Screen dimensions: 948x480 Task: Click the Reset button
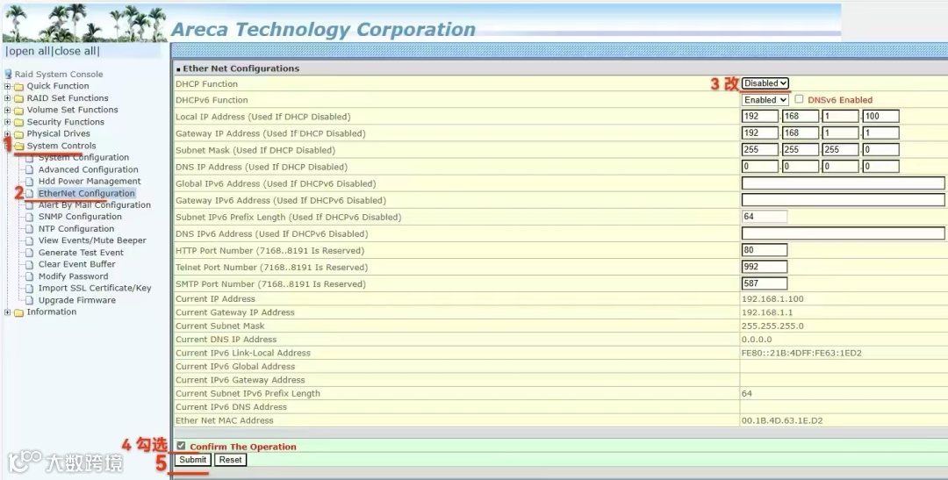(230, 460)
